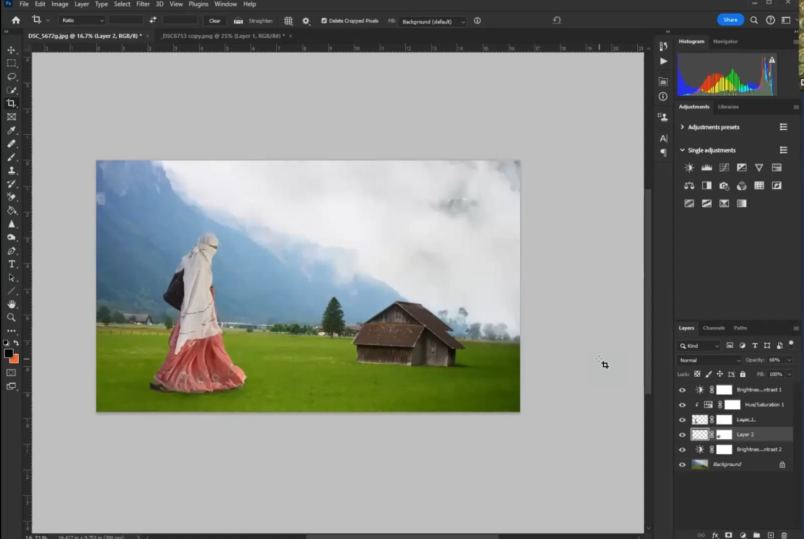Select the Eyedropper tool
804x539 pixels.
tap(12, 130)
